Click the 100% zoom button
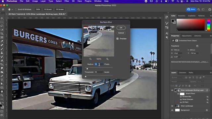Screen dimensions: 212x119 [38, 10]
